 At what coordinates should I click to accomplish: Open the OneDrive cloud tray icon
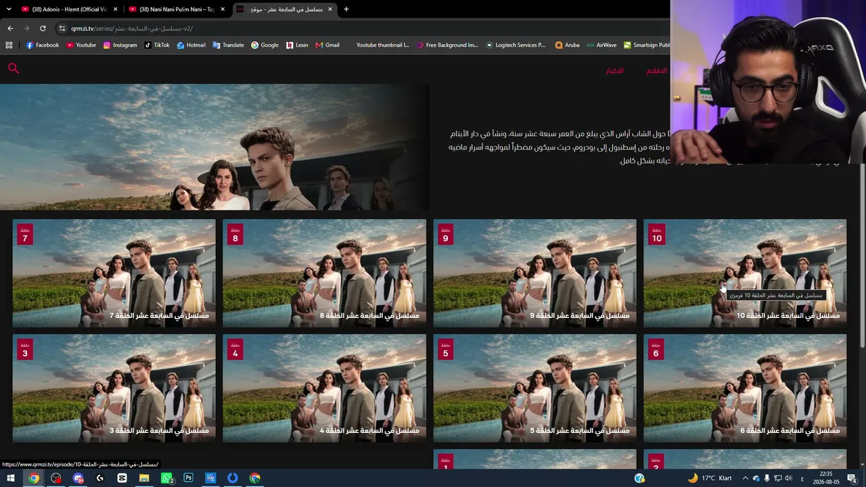pyautogui.click(x=756, y=478)
